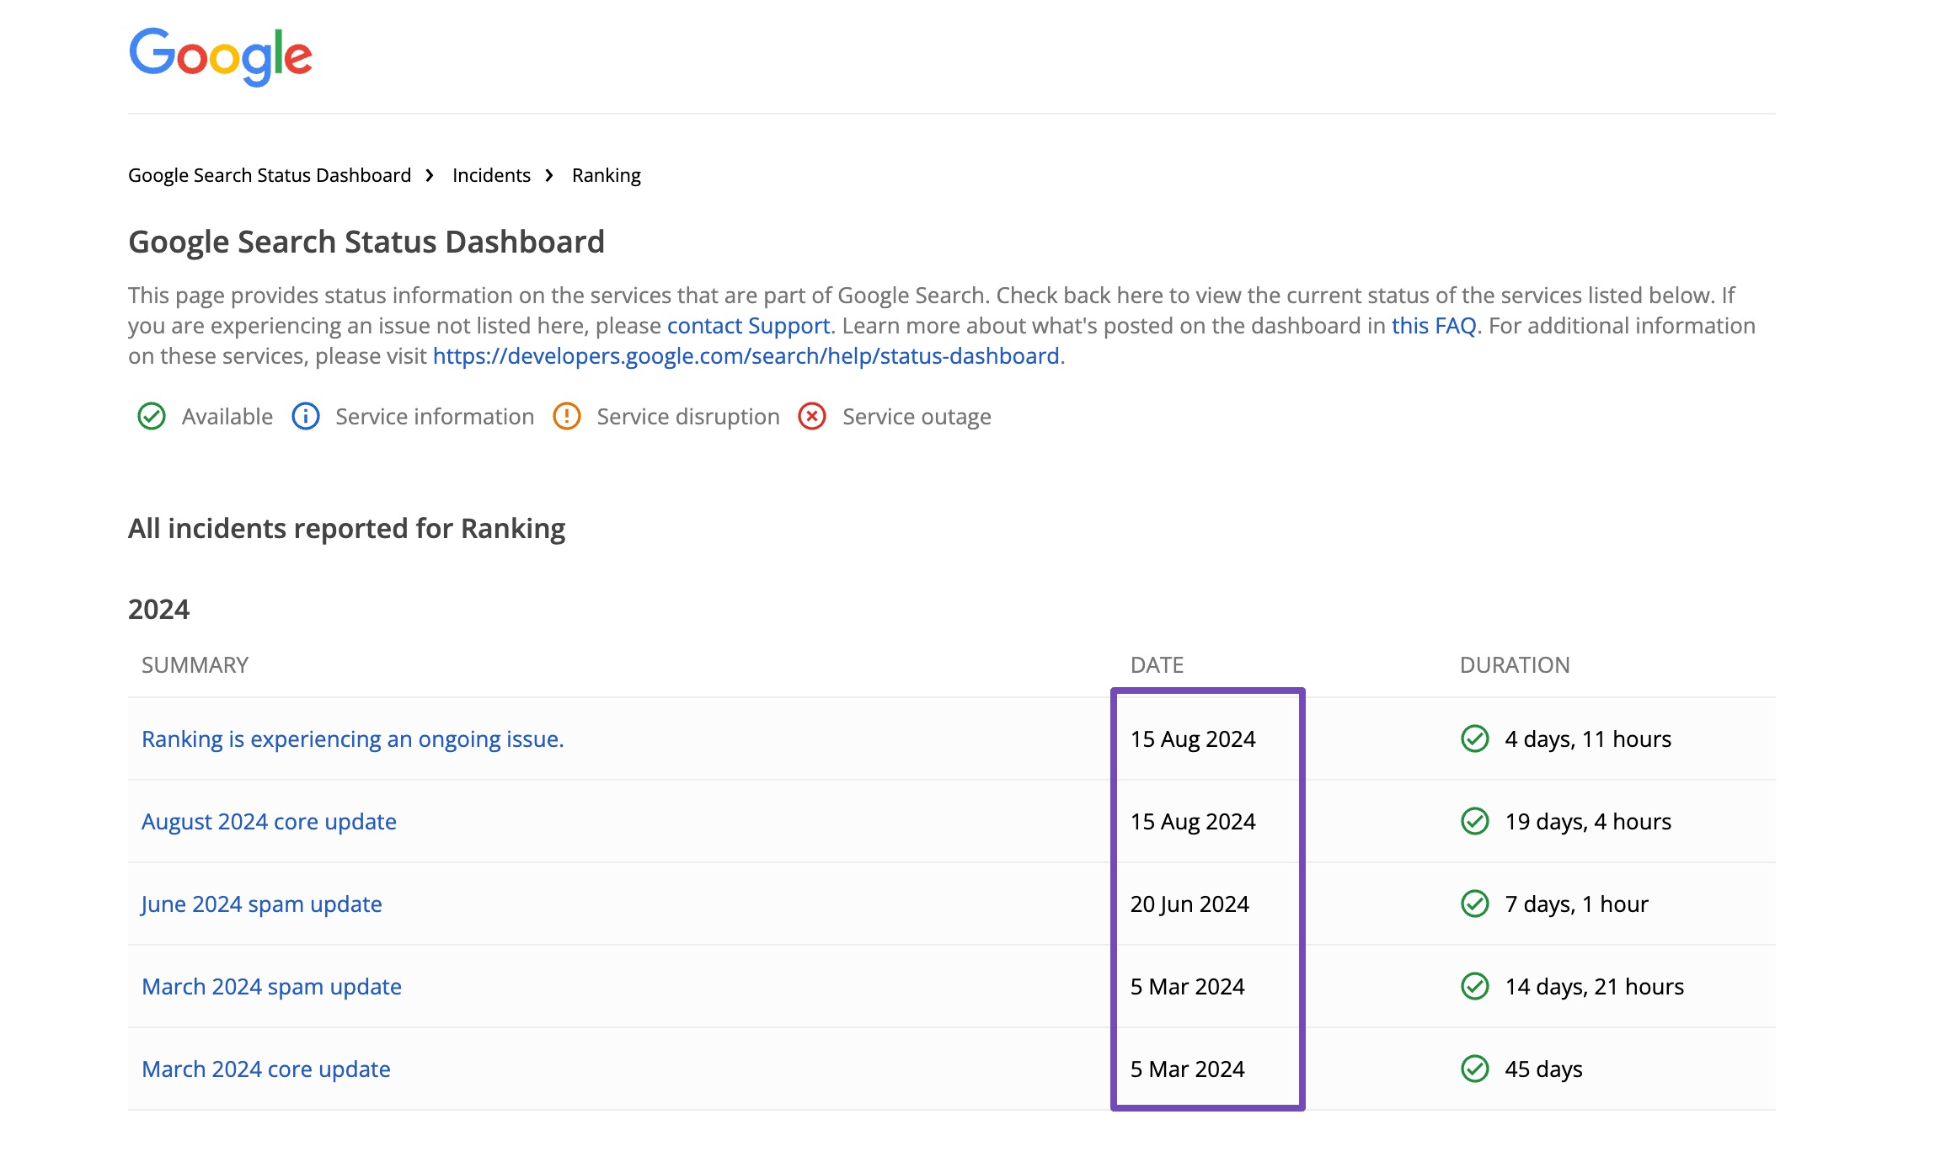
Task: Click chevron after Google Search Status Dashboard
Action: click(430, 175)
